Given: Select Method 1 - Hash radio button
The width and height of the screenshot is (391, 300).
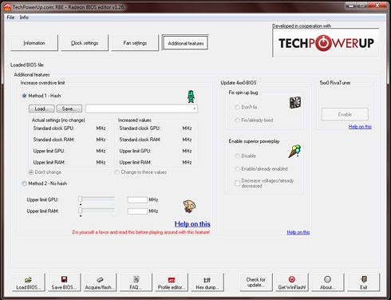Looking at the screenshot, I should 24,96.
